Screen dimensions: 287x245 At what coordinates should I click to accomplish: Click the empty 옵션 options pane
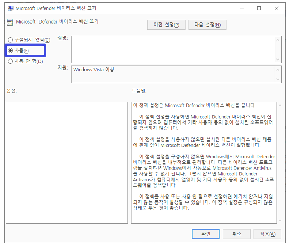tap(67, 163)
